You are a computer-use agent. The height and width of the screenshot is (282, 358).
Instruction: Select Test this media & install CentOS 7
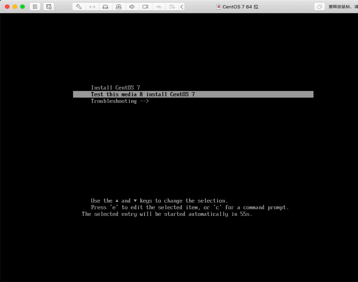(193, 94)
